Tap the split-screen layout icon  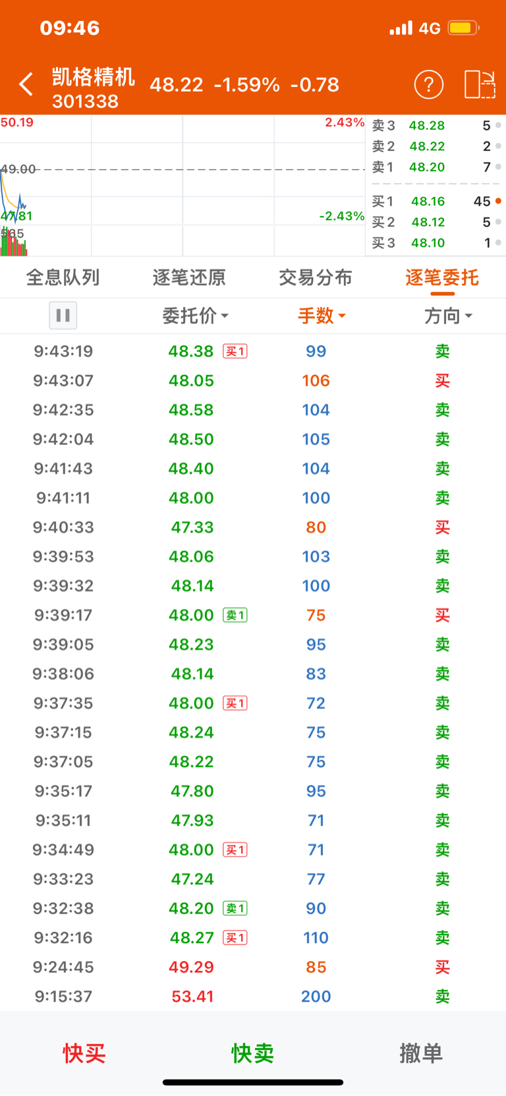(480, 84)
